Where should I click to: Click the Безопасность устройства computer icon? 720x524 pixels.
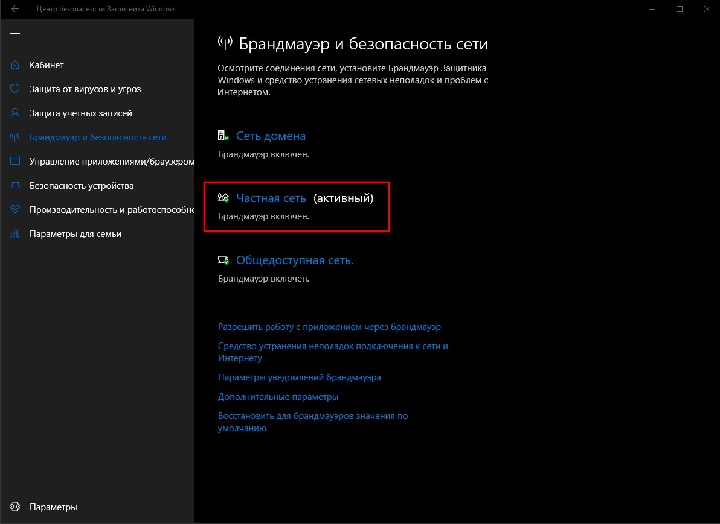pos(14,185)
